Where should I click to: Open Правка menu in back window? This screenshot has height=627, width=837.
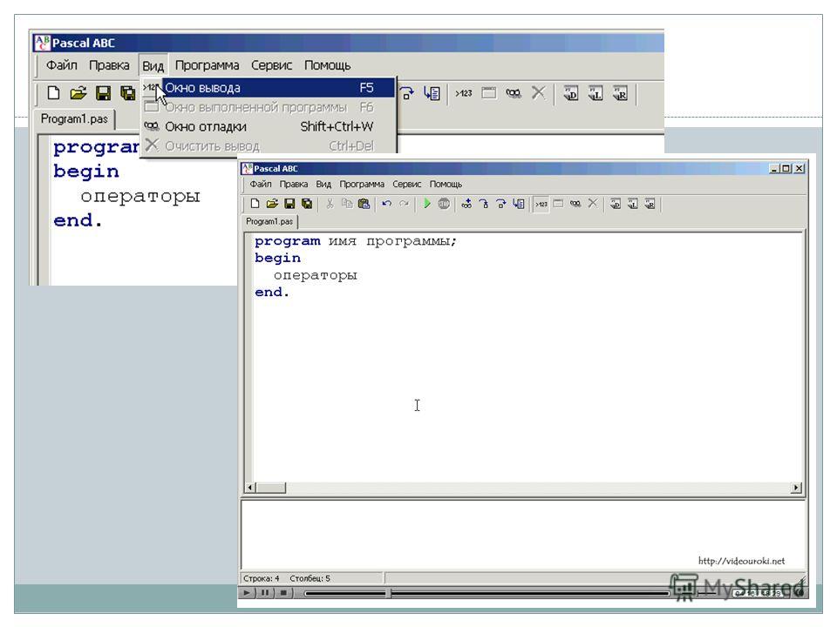pos(109,65)
